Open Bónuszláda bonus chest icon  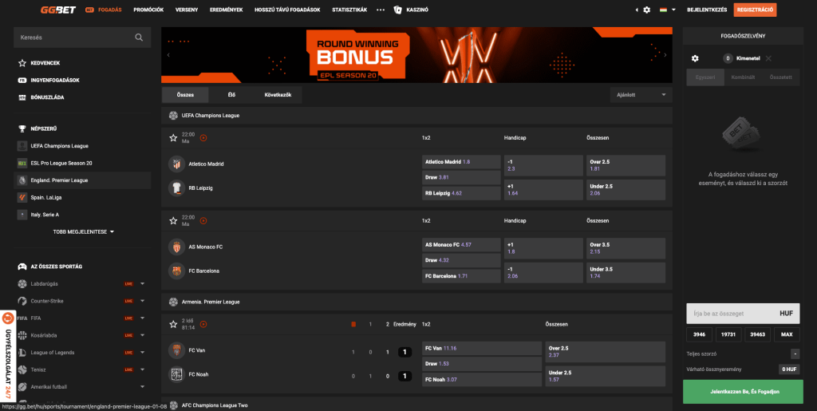[x=22, y=97]
